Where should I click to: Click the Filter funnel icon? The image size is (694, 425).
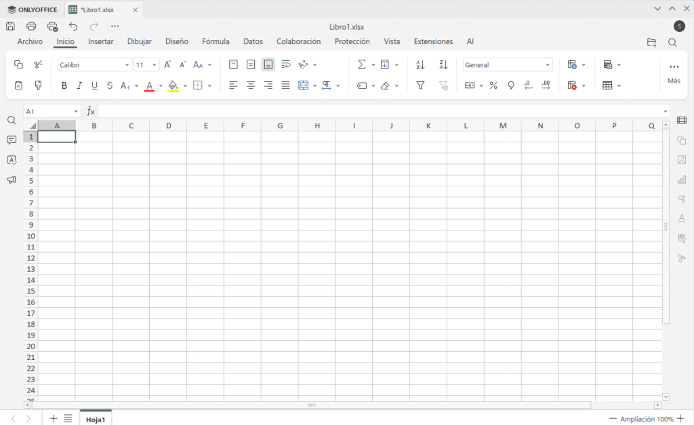pyautogui.click(x=420, y=85)
